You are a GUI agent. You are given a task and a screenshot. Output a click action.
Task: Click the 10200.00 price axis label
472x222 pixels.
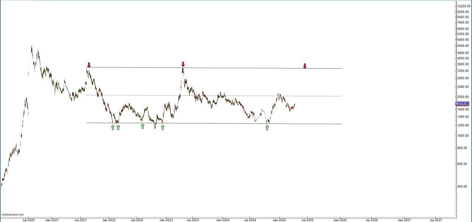[x=463, y=6]
